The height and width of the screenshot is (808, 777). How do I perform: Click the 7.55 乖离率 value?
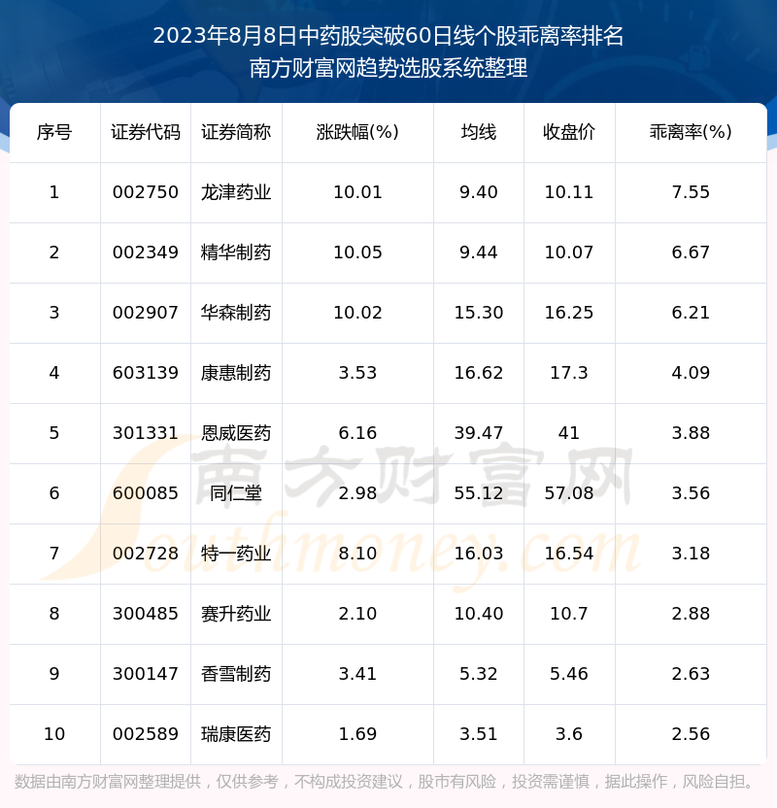click(x=691, y=192)
